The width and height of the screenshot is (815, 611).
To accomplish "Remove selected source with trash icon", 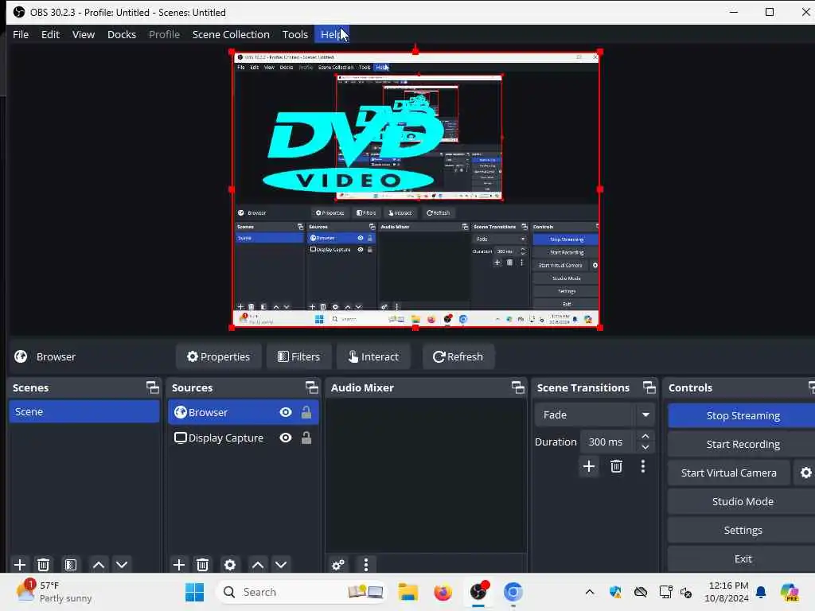I will pyautogui.click(x=202, y=564).
